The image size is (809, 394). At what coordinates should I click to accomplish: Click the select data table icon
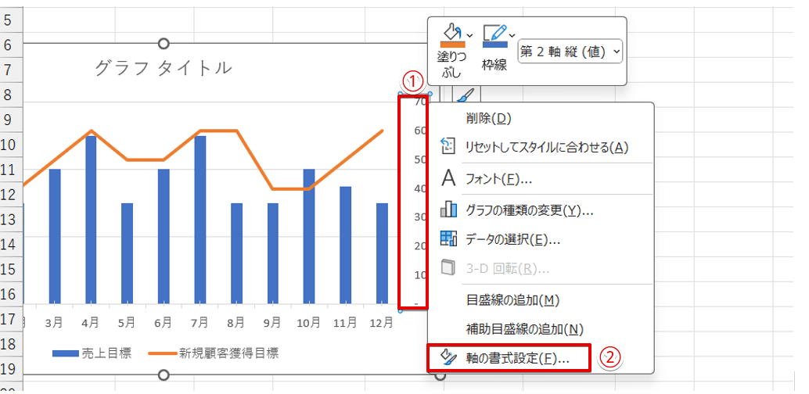(x=448, y=239)
